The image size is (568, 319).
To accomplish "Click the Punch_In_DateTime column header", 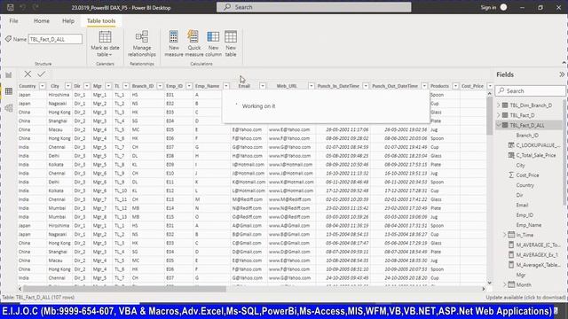I will [338, 86].
